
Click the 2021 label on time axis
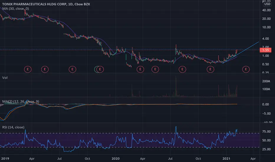click(x=226, y=158)
